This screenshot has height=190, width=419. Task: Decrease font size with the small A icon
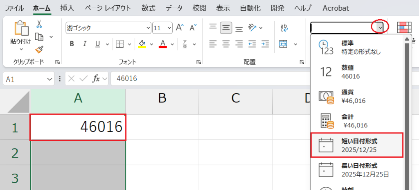pyautogui.click(x=193, y=27)
